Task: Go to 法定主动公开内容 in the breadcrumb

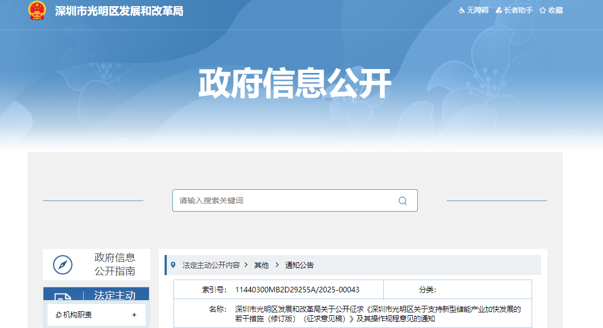Action: (211, 265)
